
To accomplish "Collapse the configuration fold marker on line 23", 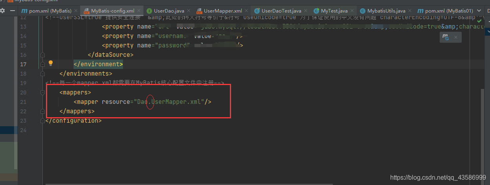I will [42, 121].
